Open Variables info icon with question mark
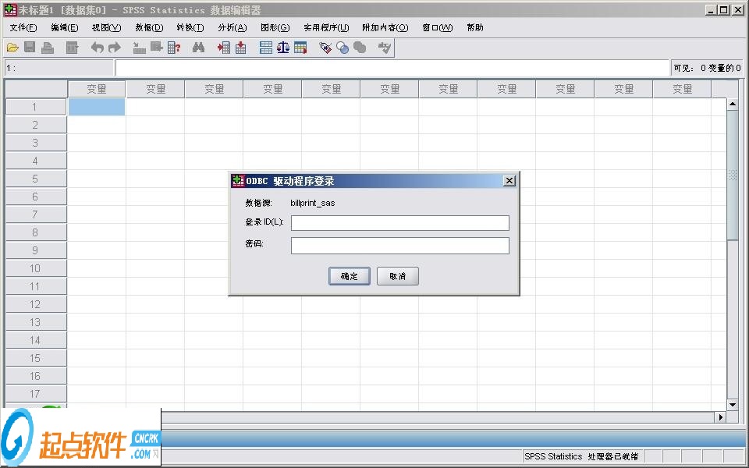This screenshot has height=468, width=749. click(x=174, y=48)
